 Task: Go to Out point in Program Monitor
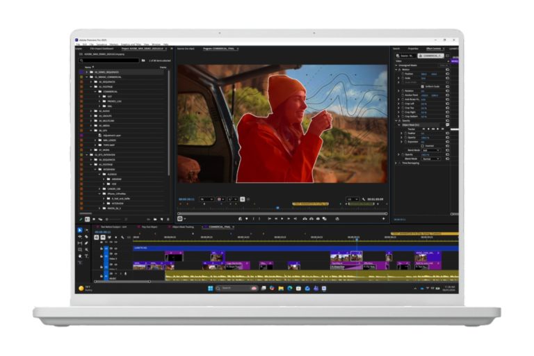click(x=295, y=219)
